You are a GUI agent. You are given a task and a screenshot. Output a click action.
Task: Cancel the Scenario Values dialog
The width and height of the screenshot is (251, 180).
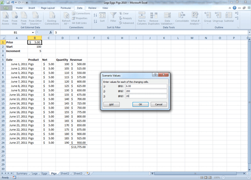(159, 104)
